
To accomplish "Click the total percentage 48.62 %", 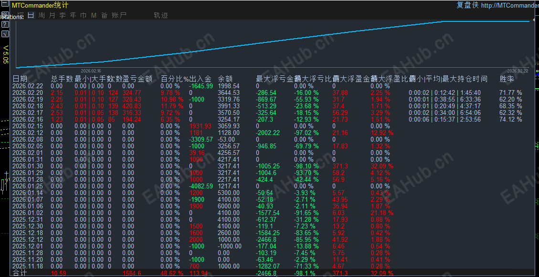I will [x=172, y=274].
